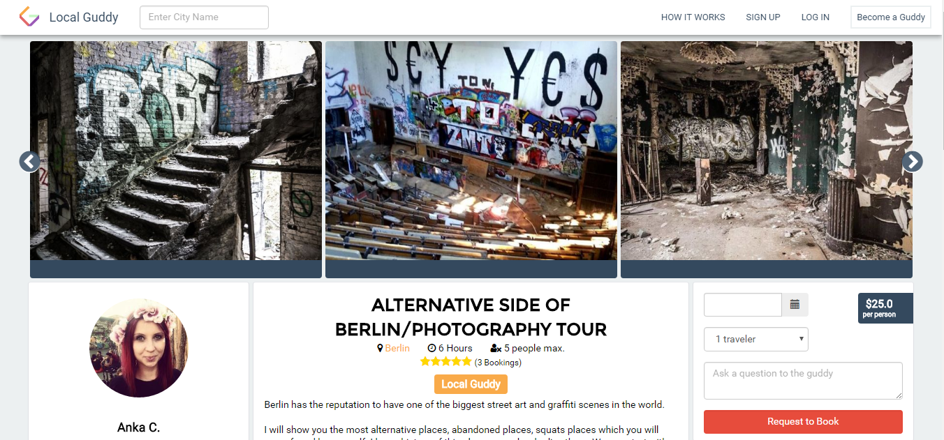Open the graffiti staircase photo
The width and height of the screenshot is (944, 440).
[176, 151]
